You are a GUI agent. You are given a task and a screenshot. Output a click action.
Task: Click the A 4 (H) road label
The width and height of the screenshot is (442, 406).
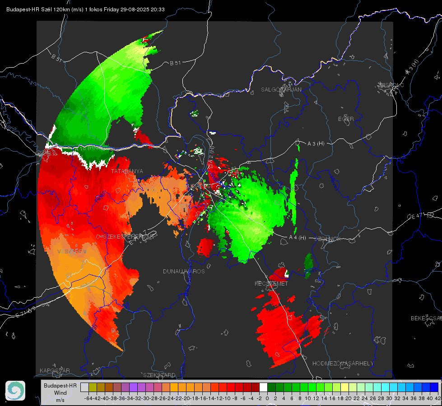pyautogui.click(x=298, y=238)
